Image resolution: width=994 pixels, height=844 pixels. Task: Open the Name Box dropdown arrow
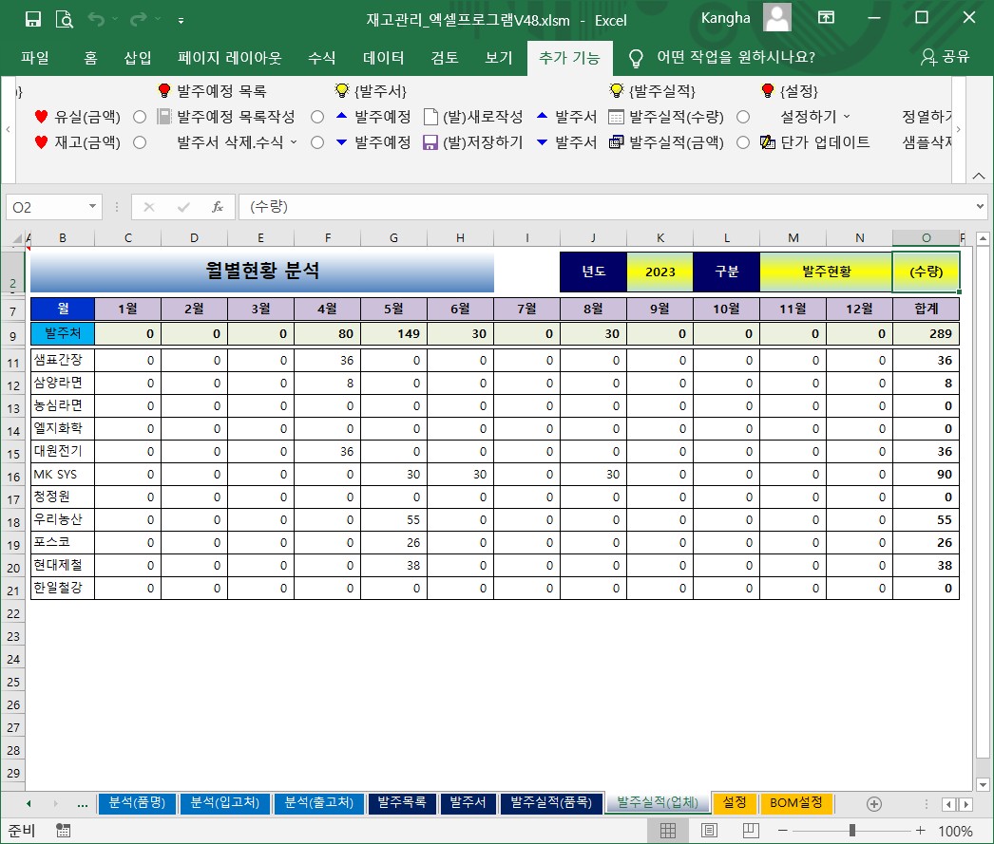(x=92, y=206)
